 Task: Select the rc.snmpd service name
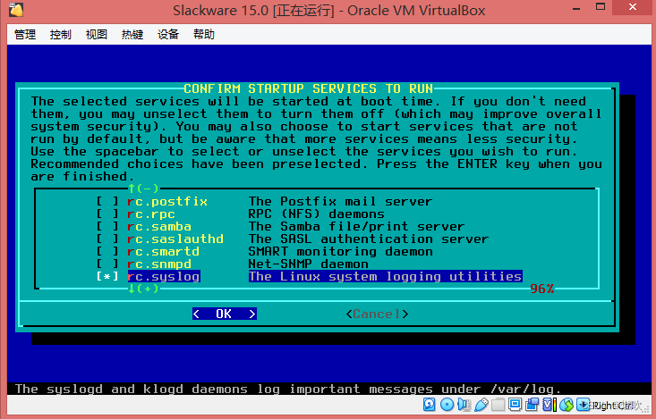click(159, 264)
